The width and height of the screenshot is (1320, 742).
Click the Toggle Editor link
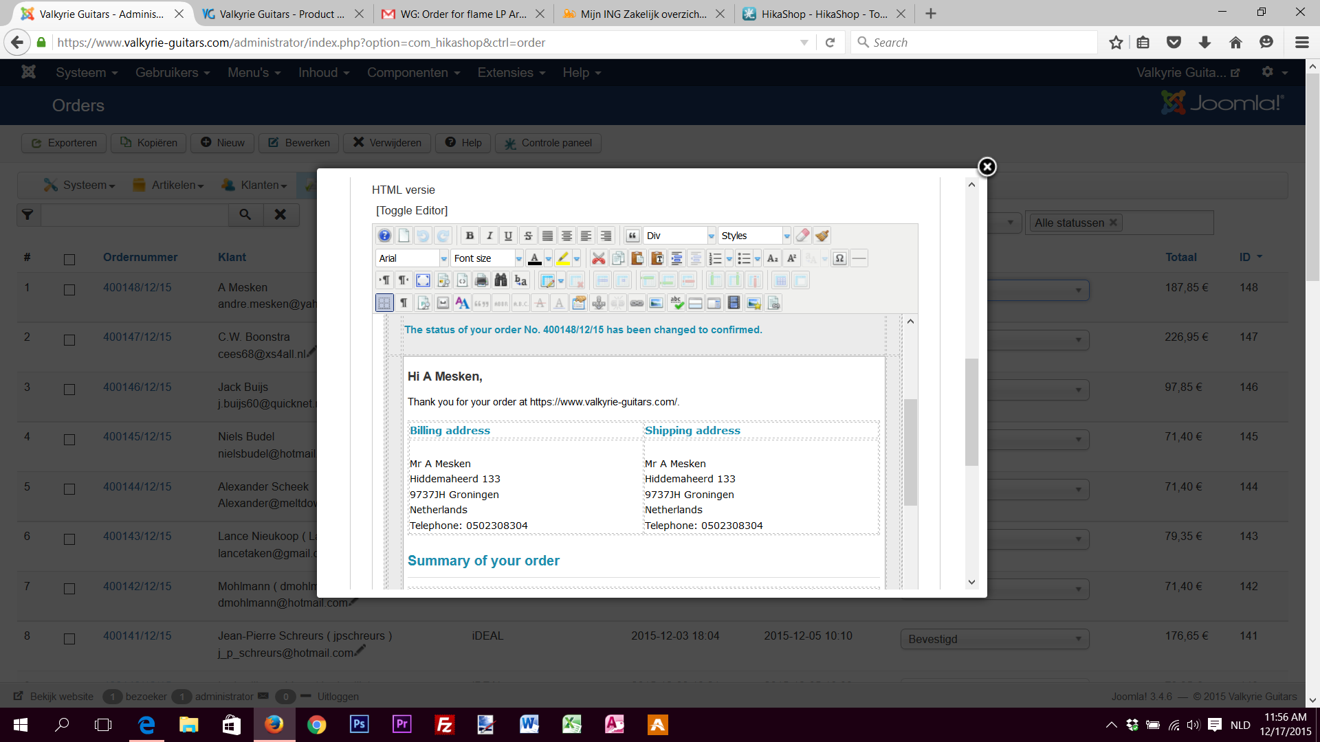click(x=412, y=210)
